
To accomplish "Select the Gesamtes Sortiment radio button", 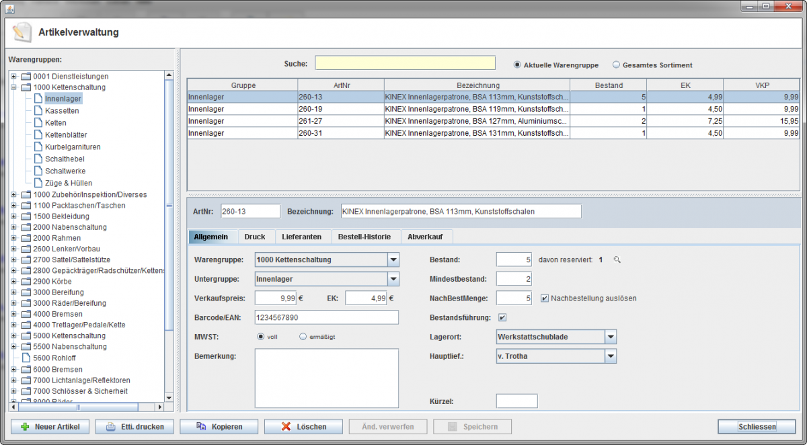I will click(x=616, y=65).
